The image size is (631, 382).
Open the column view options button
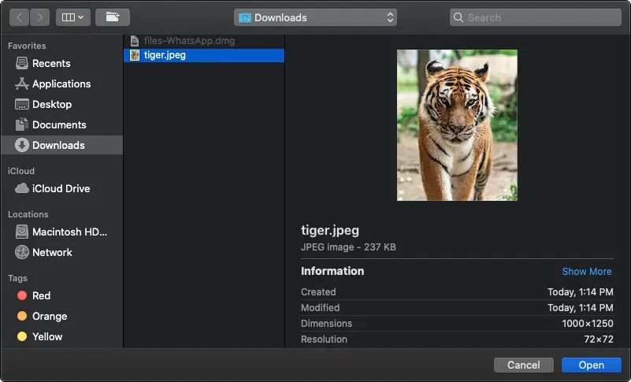coord(72,17)
